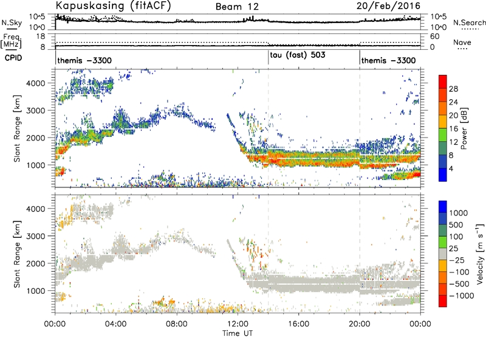Pick the red swatch atop Power color bar
This screenshot has height=337, width=486.
pos(443,82)
